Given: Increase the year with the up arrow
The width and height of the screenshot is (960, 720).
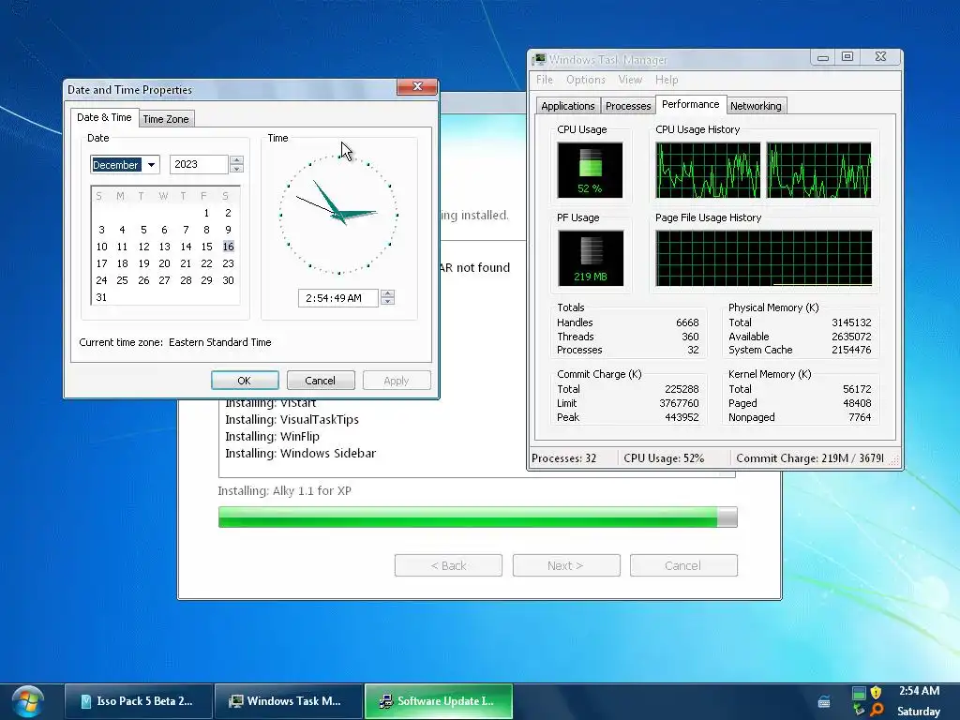Looking at the screenshot, I should (x=237, y=159).
